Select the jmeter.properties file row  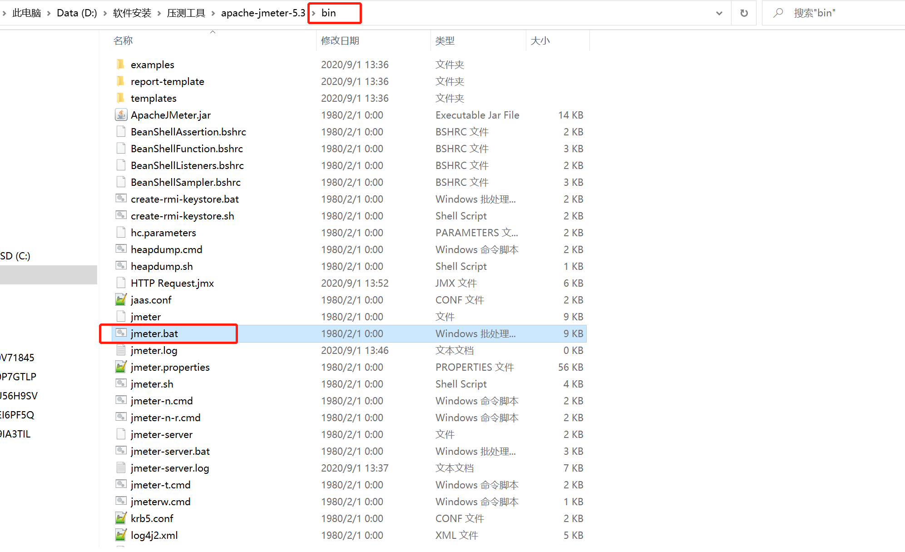point(170,367)
